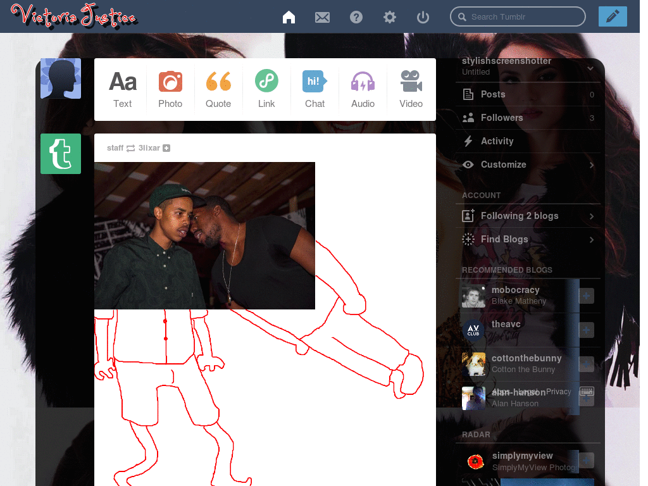Click the user silhouette avatar
The image size is (648, 486).
(x=61, y=78)
